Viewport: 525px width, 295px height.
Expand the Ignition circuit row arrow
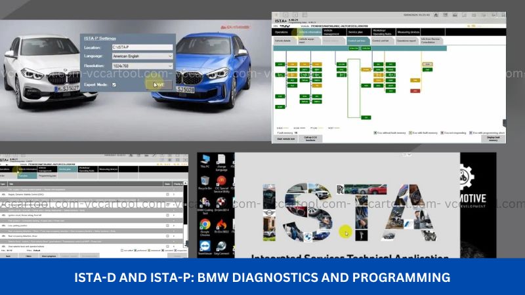click(174, 216)
